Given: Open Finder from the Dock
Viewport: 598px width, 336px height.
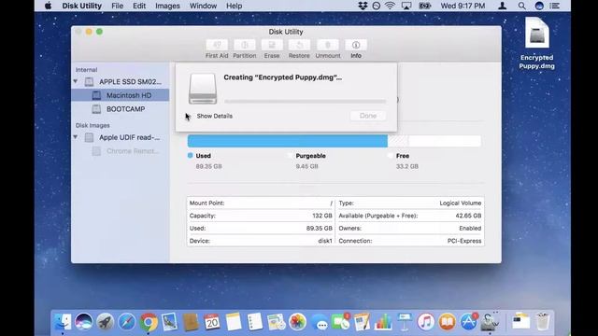Looking at the screenshot, I should 63,322.
